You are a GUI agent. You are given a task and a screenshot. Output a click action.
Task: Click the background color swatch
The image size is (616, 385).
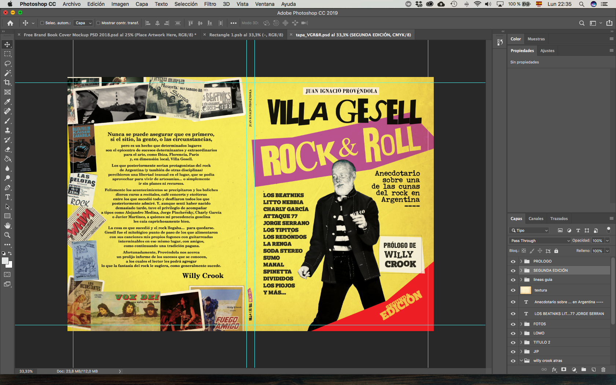pos(10,265)
